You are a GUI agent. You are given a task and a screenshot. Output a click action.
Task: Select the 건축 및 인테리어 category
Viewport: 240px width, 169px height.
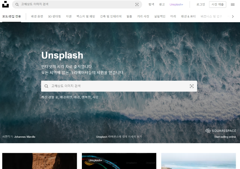pyautogui.click(x=111, y=17)
